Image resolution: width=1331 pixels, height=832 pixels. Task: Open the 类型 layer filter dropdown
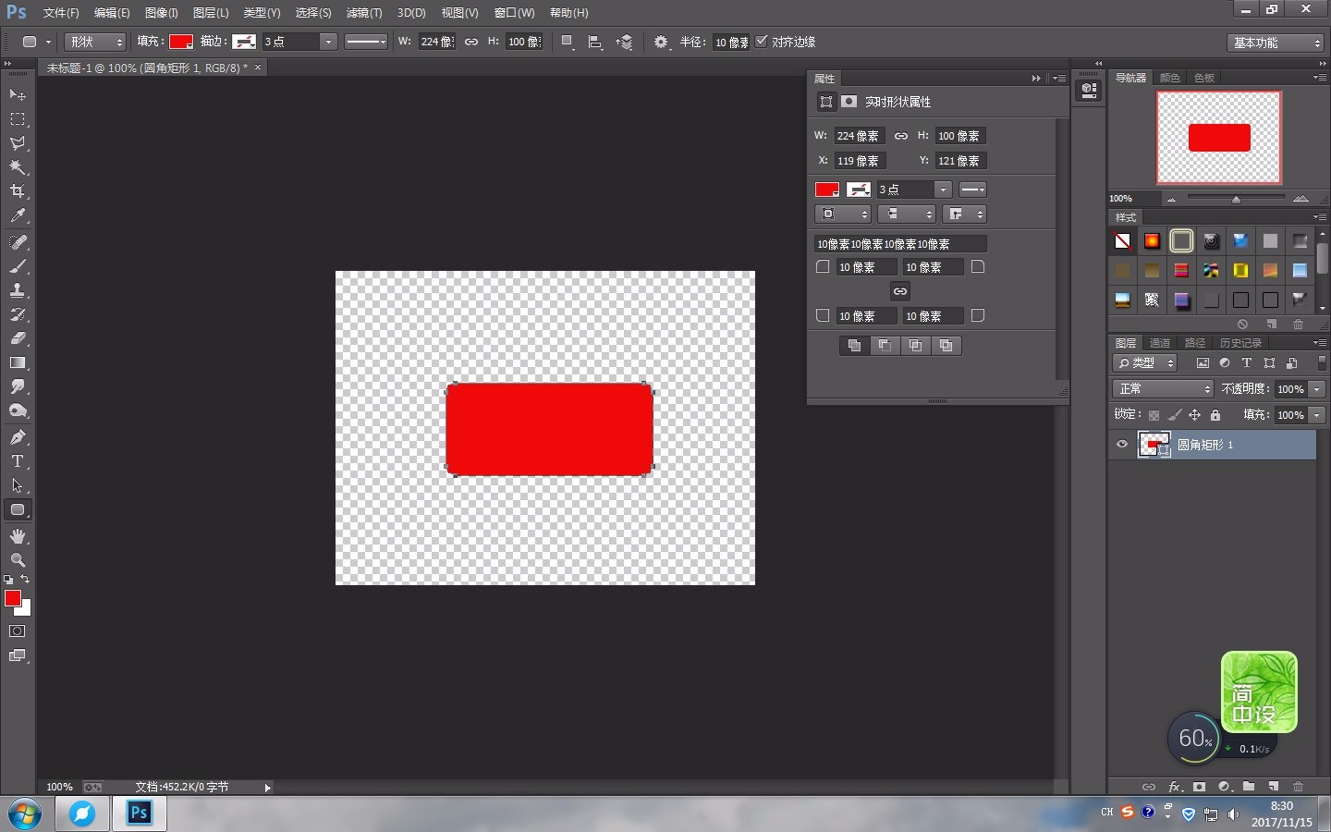[x=1145, y=363]
